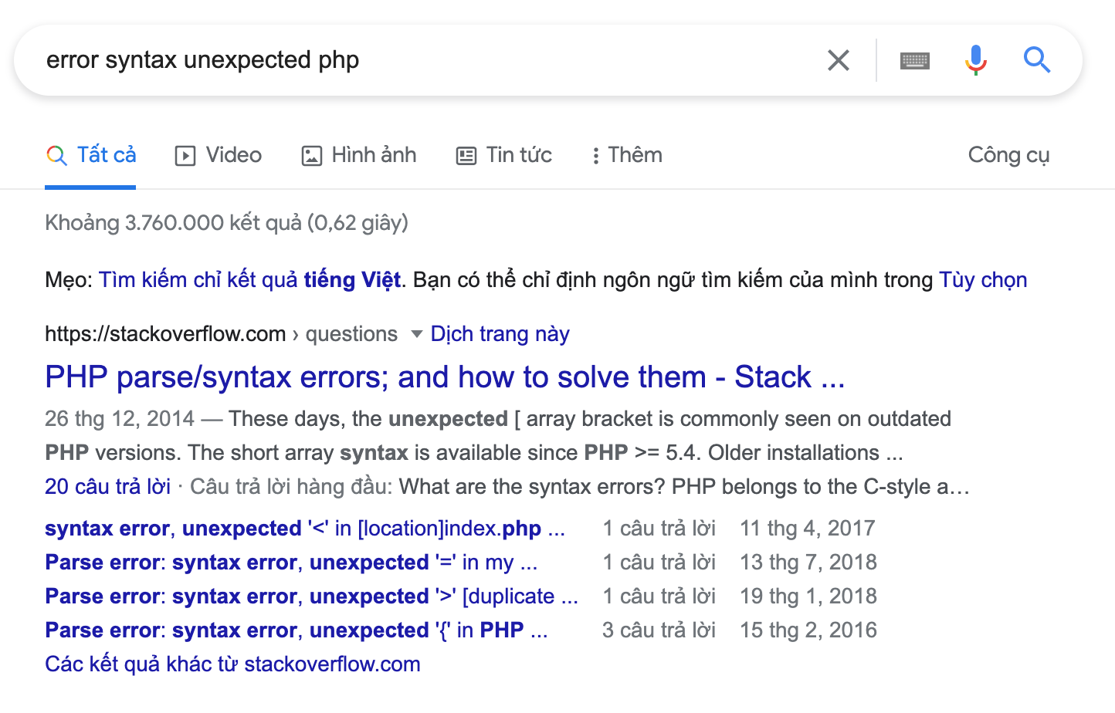Open the unexpected '<' in index.php link

point(304,529)
